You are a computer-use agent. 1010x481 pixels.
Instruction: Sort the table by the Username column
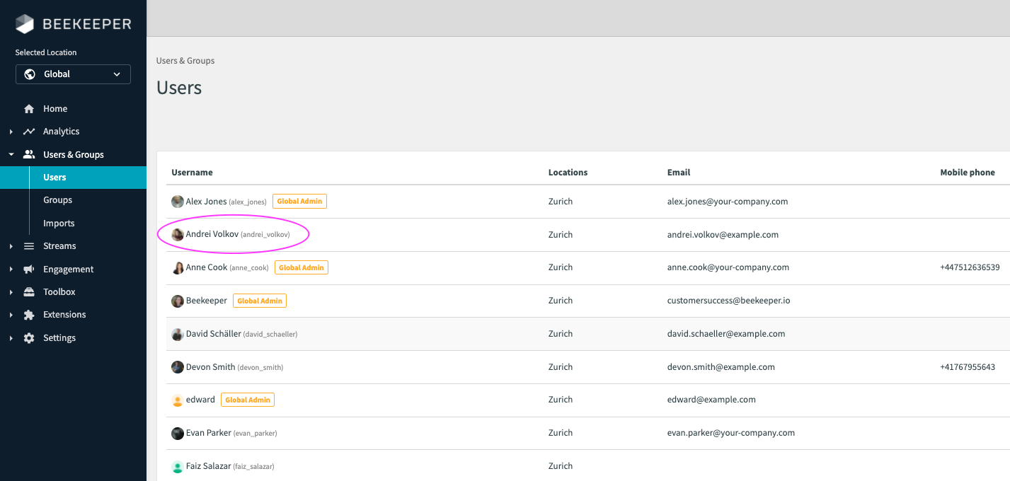191,172
